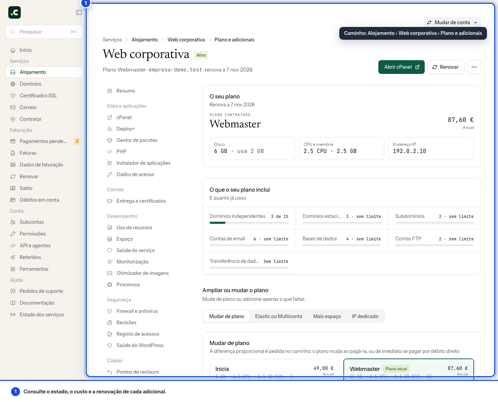The height and width of the screenshot is (402, 498).
Task: Open Uso de recursos page
Action: (134, 228)
